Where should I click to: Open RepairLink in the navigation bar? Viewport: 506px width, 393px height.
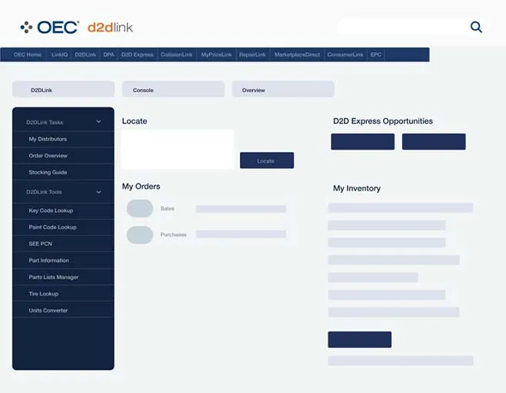(x=252, y=54)
